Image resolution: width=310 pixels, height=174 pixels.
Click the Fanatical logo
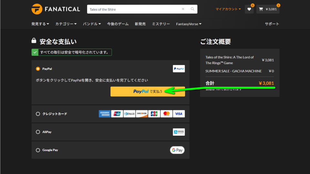pyautogui.click(x=56, y=9)
